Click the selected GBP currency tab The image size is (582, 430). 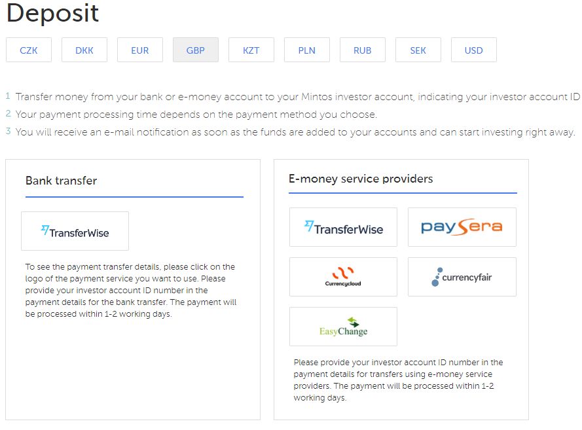click(x=196, y=50)
